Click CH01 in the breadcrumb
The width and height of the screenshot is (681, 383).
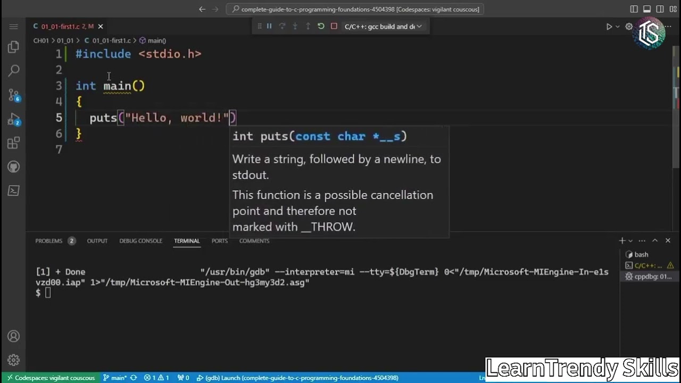coord(41,40)
